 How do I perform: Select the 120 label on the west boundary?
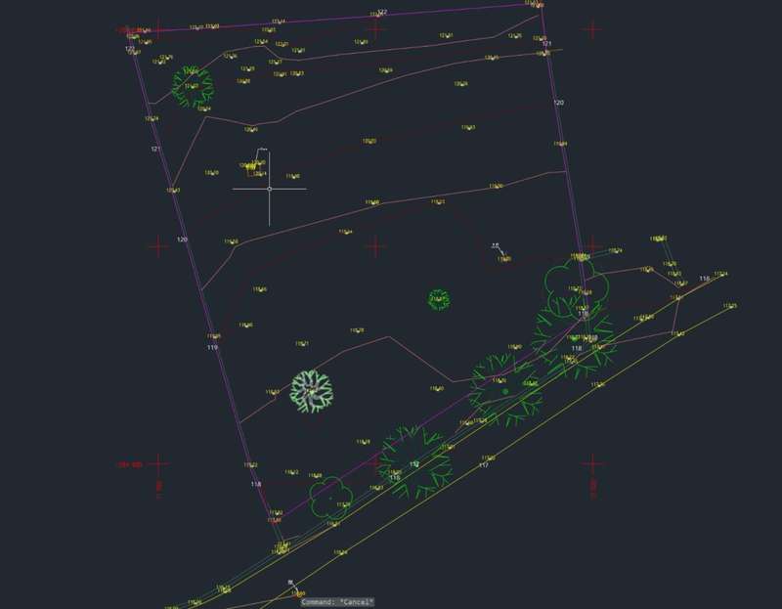(182, 239)
